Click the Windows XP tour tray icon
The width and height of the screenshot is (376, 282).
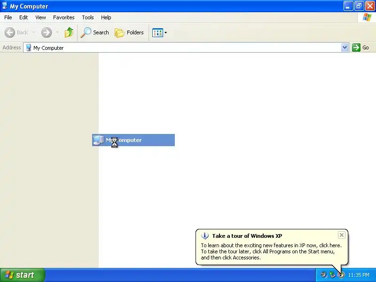click(341, 275)
